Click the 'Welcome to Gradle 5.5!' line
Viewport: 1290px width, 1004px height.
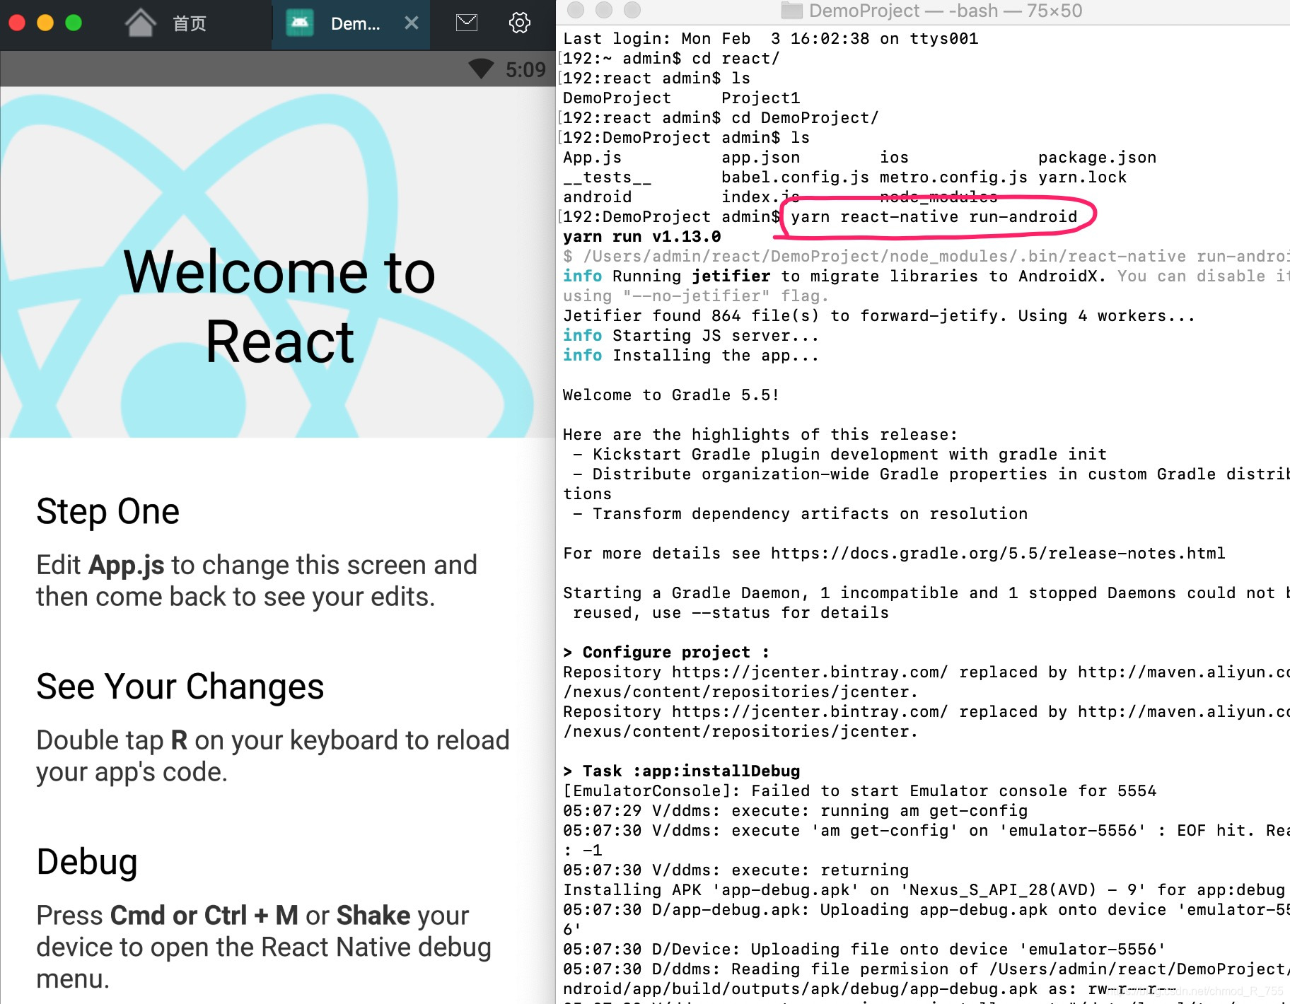(x=671, y=395)
